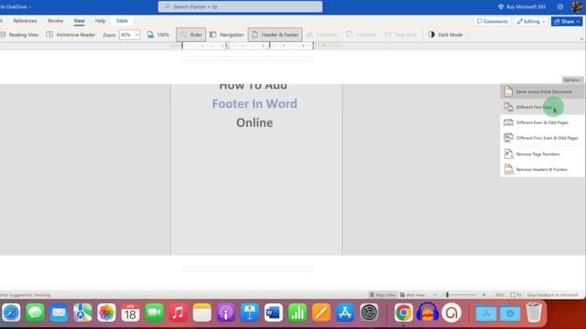The width and height of the screenshot is (586, 329).
Task: Open Google Chrome from the dock
Action: (403, 313)
